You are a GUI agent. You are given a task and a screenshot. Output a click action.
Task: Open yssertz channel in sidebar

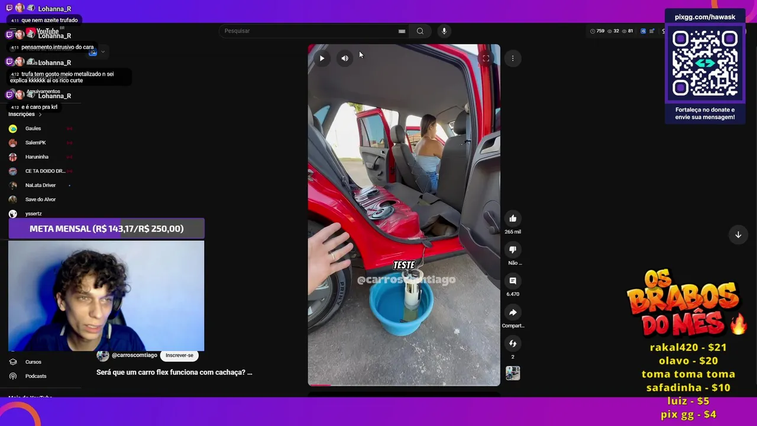tap(33, 214)
